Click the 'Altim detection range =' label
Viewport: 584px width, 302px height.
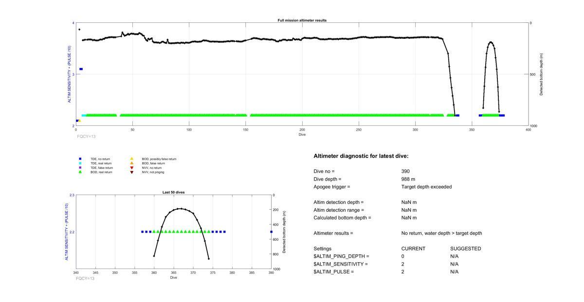[339, 210]
